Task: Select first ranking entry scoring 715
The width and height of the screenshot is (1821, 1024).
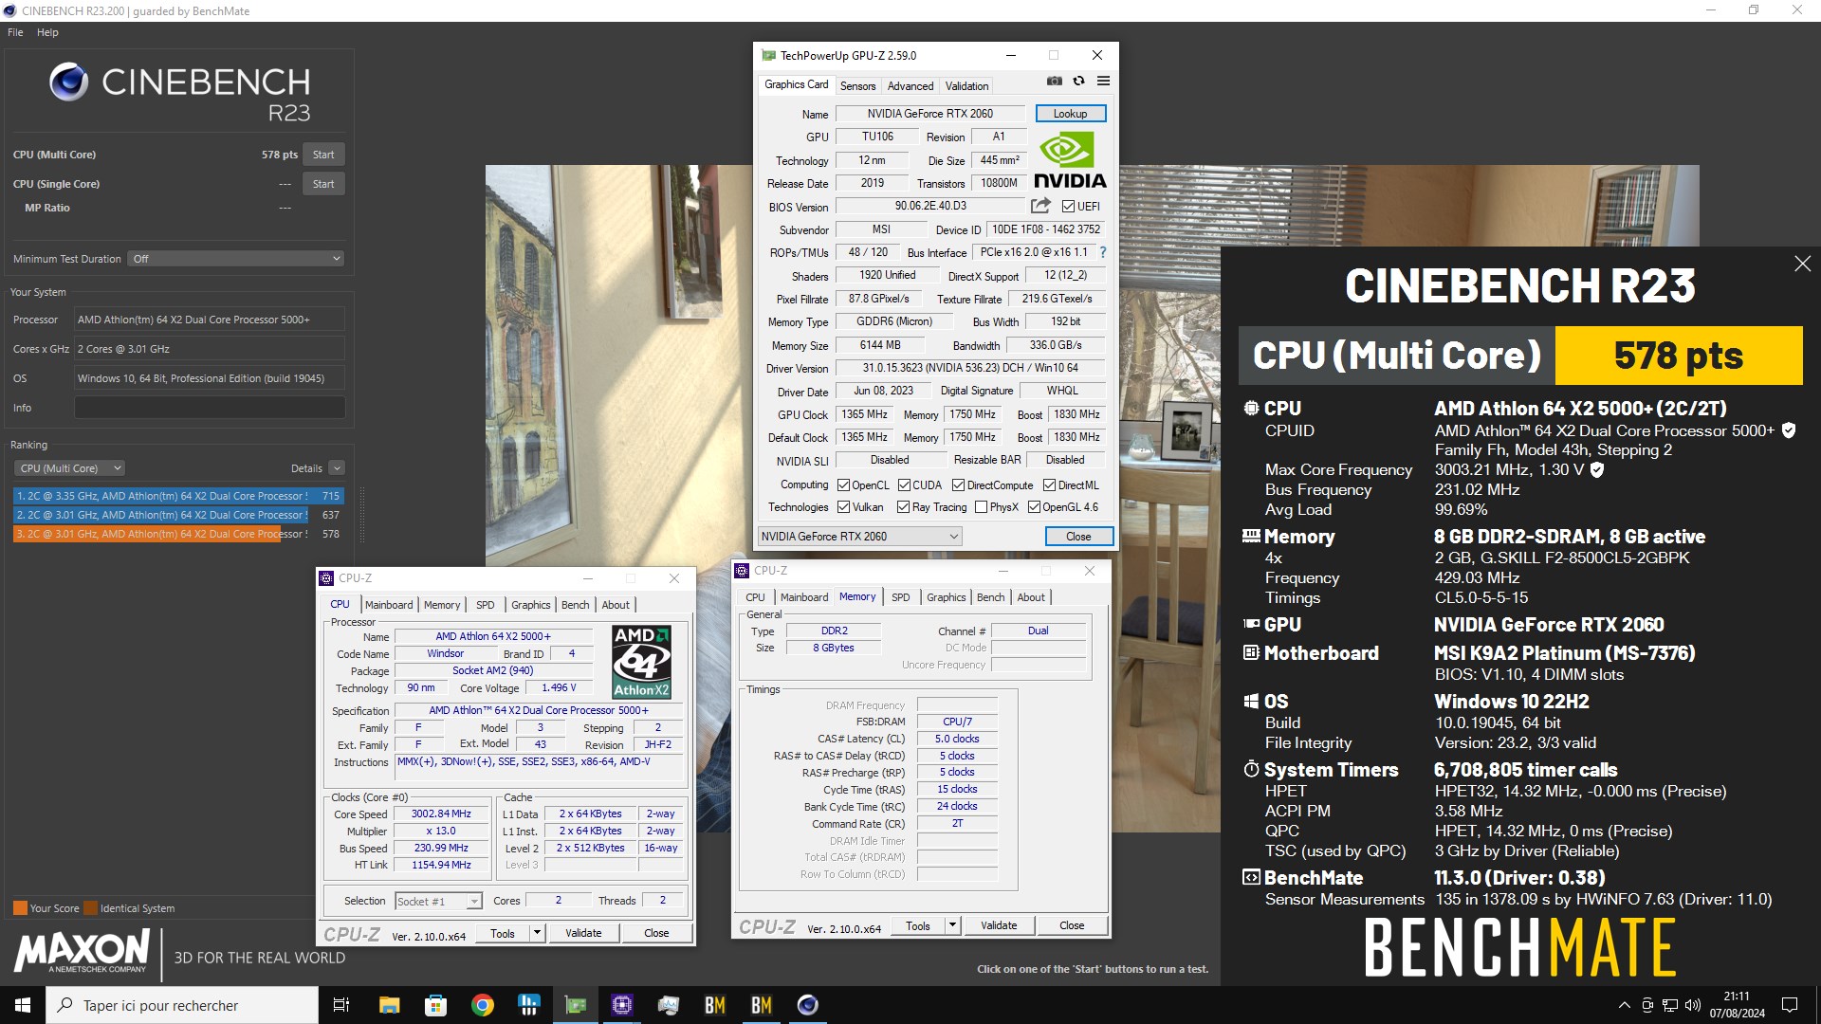Action: (178, 496)
